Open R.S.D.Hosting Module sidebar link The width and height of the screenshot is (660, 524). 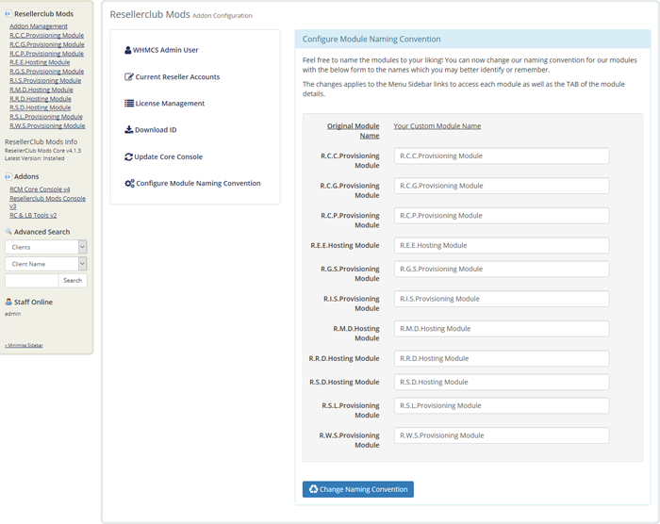40,107
